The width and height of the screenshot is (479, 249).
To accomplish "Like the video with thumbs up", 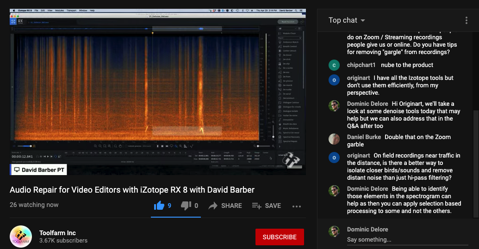I will point(159,206).
